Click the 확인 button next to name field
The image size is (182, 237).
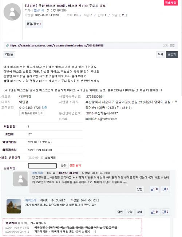point(63,166)
